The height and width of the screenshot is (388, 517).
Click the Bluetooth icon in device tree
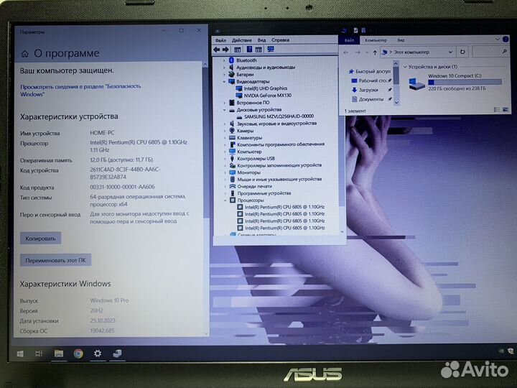coord(231,60)
